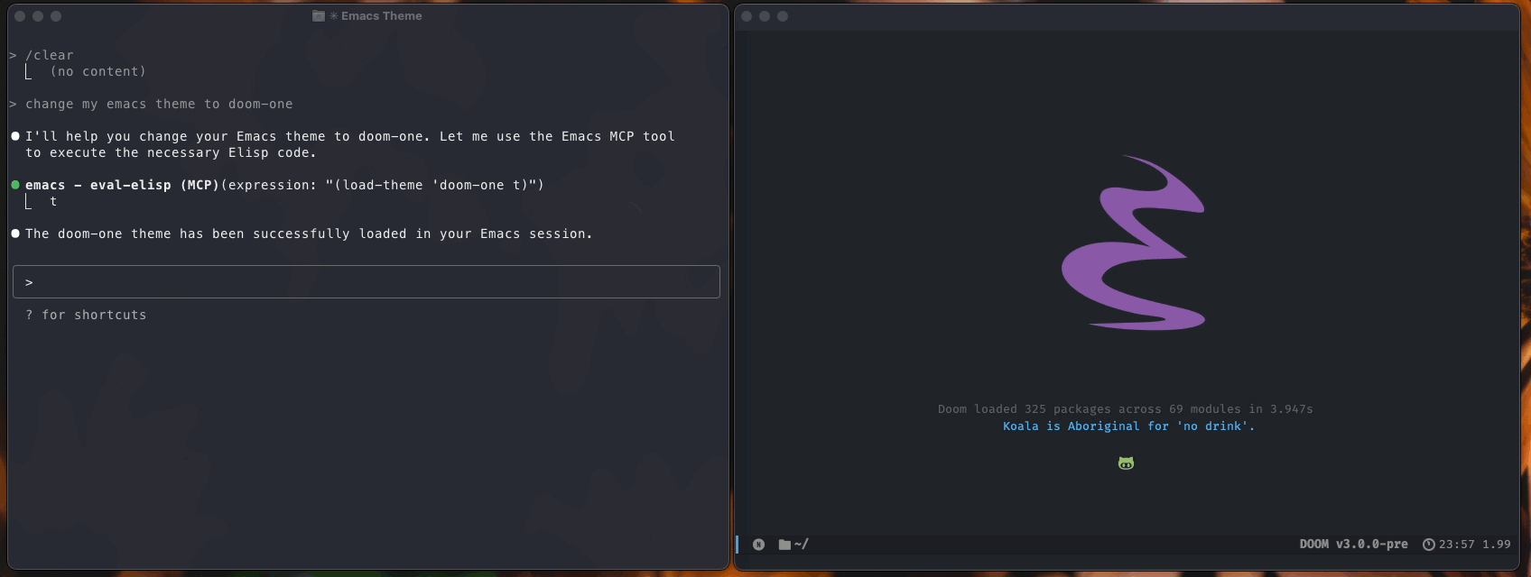
Task: Click the Emacs logo splash image
Action: point(1134,243)
